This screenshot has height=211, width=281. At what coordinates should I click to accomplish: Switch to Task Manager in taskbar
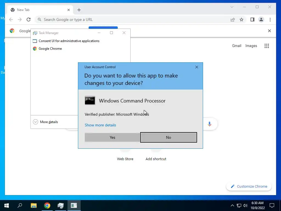[61, 206]
